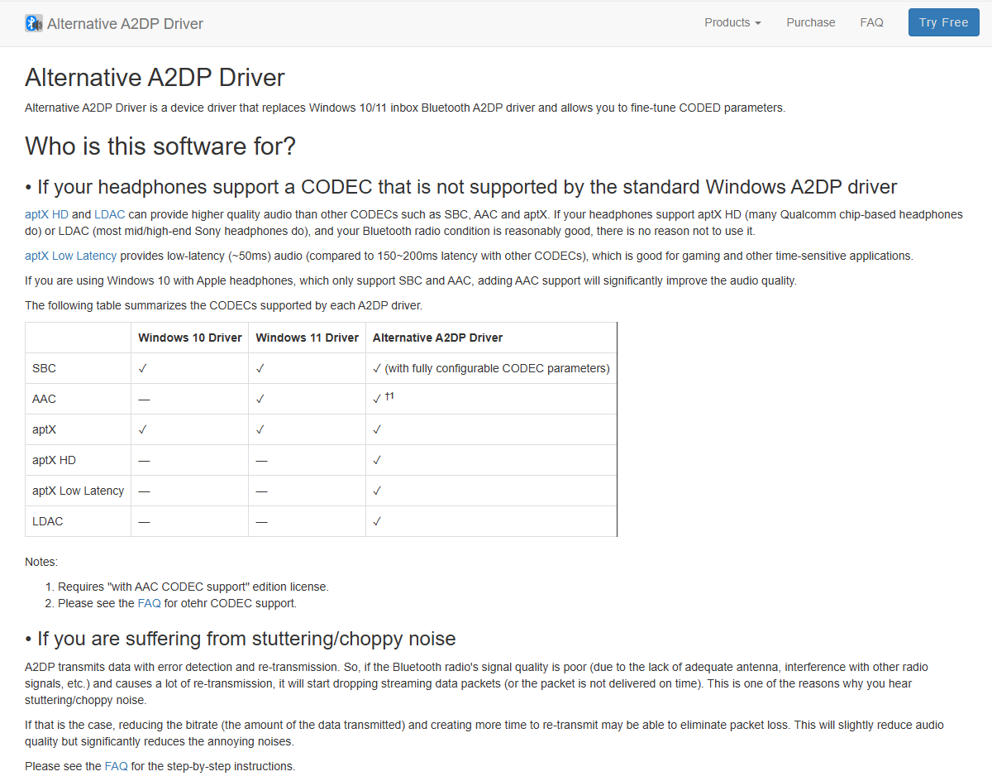Screen dimensions: 992x781
Task: Select the SBC row label
Action: coord(44,368)
